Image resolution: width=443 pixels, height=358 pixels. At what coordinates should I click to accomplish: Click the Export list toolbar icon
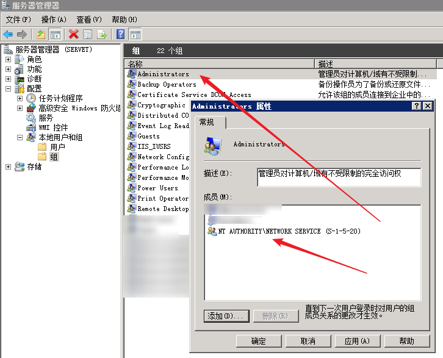(102, 34)
